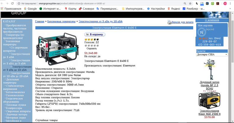Open the Приложения apps grid bookmark
The image size is (234, 123).
(x=11, y=9)
